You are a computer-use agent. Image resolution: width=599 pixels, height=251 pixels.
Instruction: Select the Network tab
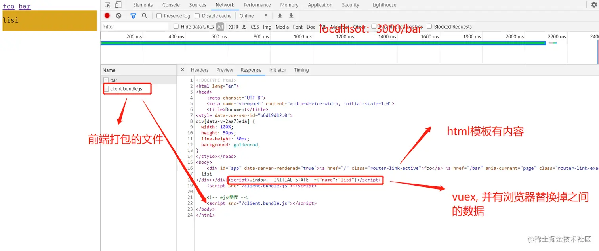(225, 5)
